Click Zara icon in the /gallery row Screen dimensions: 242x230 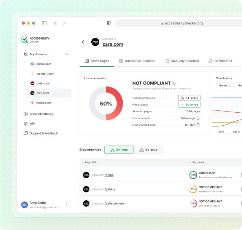coord(86,189)
